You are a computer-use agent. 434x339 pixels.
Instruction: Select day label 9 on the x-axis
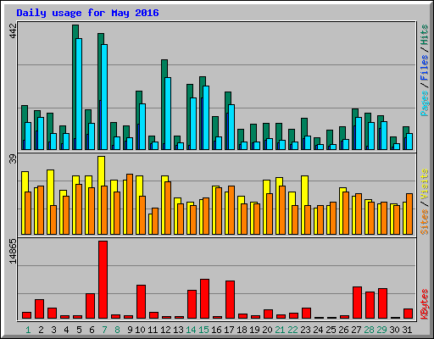(x=130, y=330)
